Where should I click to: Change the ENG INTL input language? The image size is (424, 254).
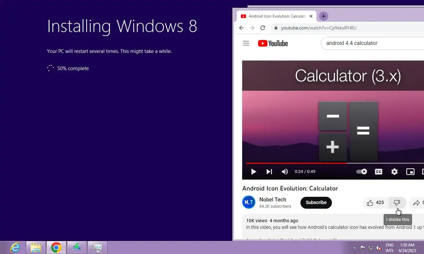pos(390,248)
